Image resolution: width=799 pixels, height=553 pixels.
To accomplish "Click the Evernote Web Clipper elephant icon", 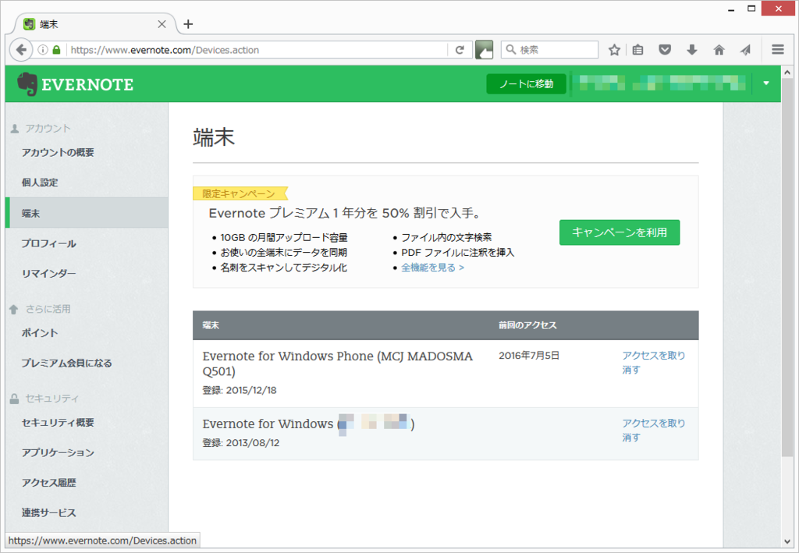I will pos(484,50).
